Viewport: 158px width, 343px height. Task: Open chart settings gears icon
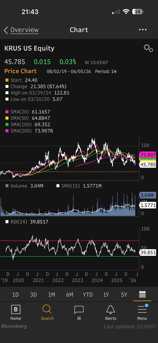pyautogui.click(x=148, y=48)
